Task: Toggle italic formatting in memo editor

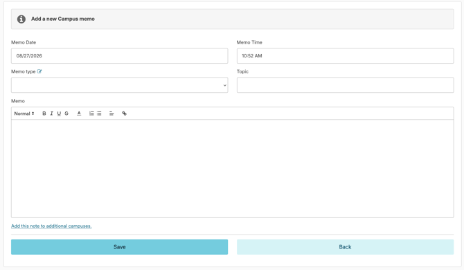Action: tap(51, 114)
